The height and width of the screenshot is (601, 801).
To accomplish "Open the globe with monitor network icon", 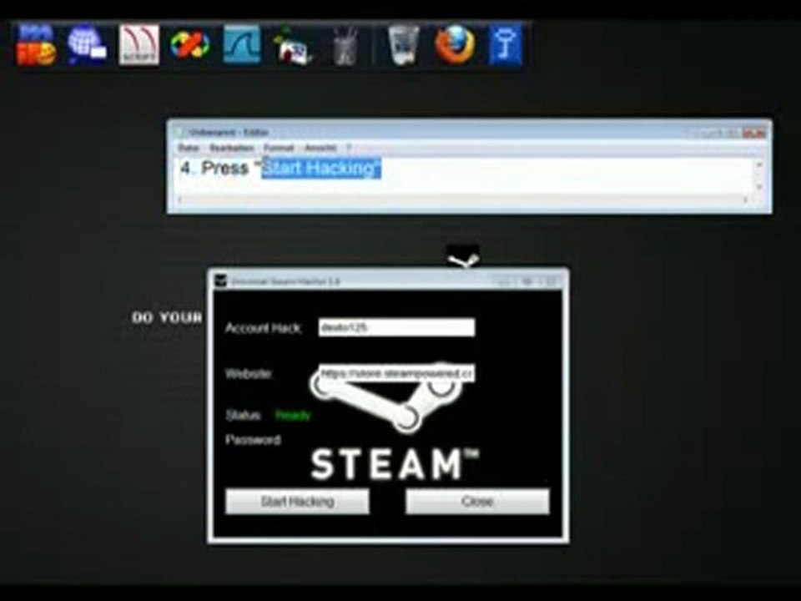I will 86,44.
